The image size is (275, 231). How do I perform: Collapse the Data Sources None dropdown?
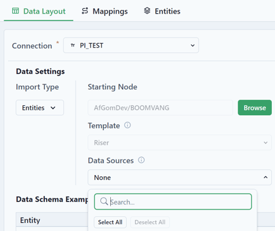point(180,177)
